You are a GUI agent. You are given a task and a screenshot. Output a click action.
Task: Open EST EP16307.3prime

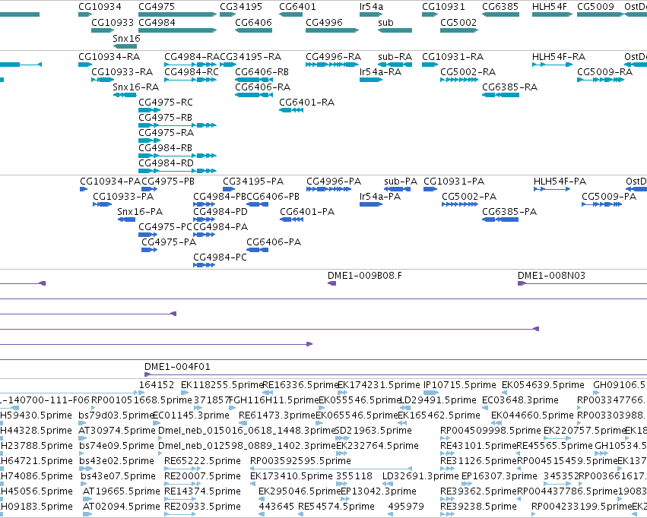(x=500, y=476)
